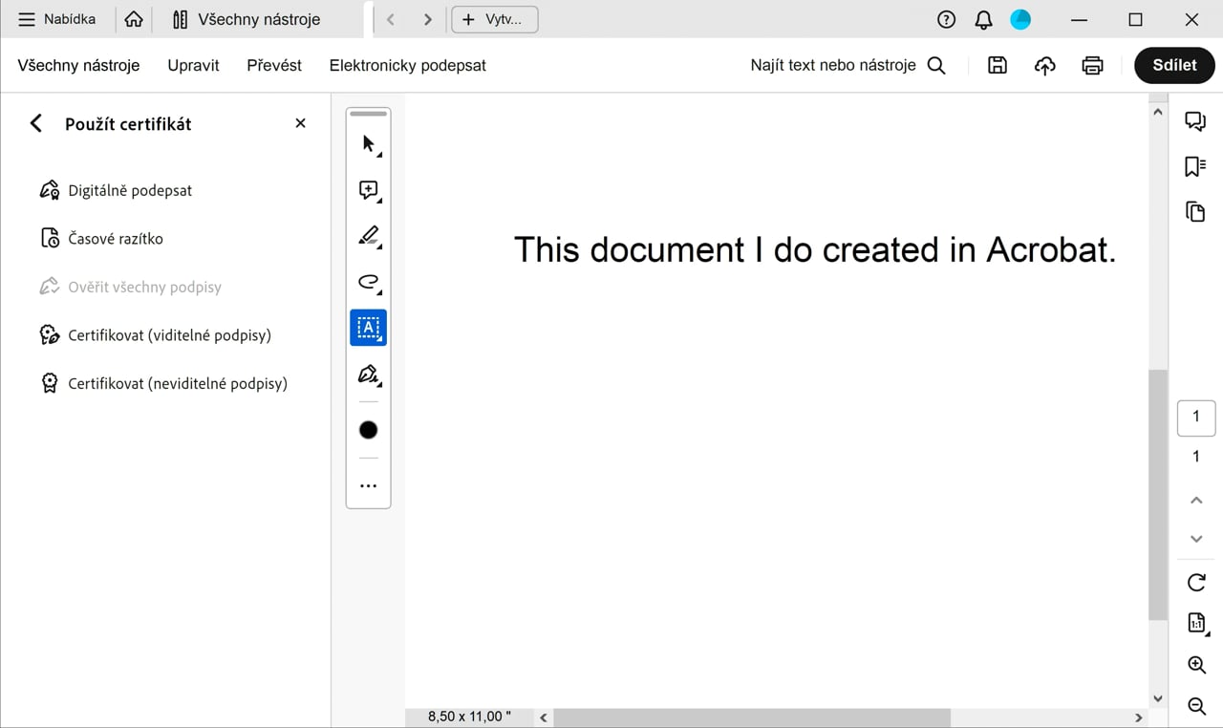
Task: Click the horizontal scrollbar thumb
Action: click(752, 717)
